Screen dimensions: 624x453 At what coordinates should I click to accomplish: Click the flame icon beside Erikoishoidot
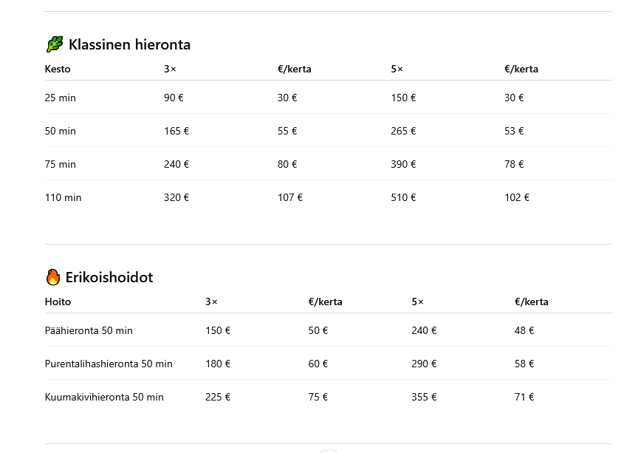53,277
